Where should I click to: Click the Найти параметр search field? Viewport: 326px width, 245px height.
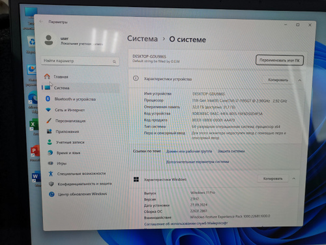coord(80,61)
